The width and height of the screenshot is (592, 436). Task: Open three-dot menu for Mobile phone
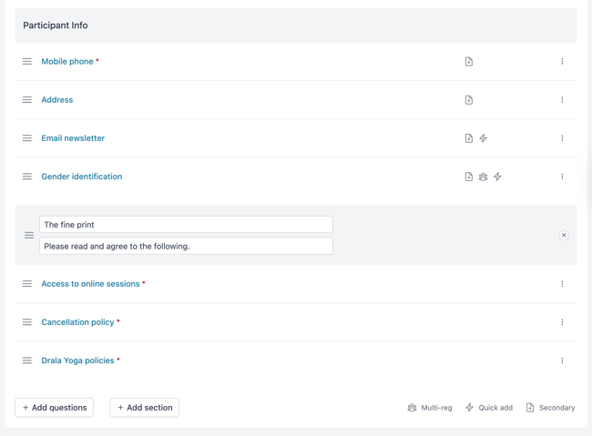click(x=562, y=62)
